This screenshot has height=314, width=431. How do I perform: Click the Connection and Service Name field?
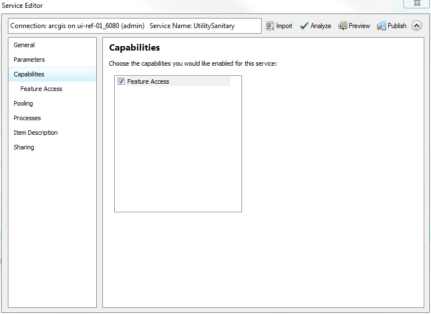(134, 26)
